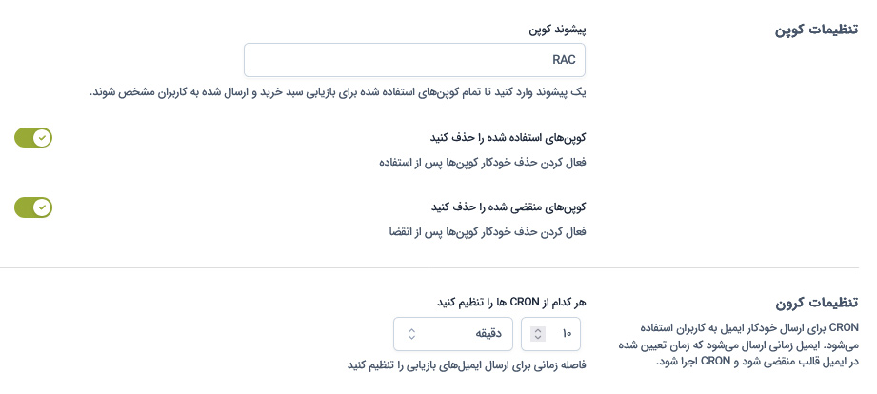Click the 'هر کدام از CRON ها را تنظیم کنید' label
The width and height of the screenshot is (877, 394).
tap(511, 303)
